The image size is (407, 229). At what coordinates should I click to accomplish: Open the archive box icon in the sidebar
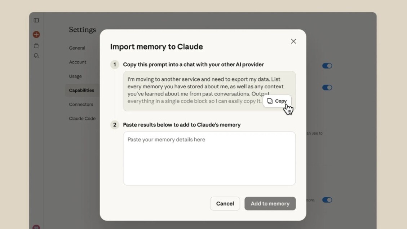pos(36,46)
